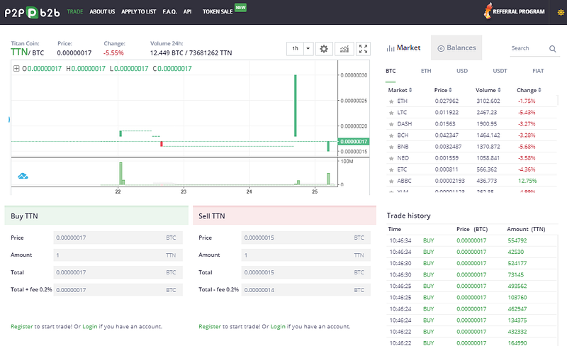Select the BTC market tab
Screen dimensions: 567x346
391,71
